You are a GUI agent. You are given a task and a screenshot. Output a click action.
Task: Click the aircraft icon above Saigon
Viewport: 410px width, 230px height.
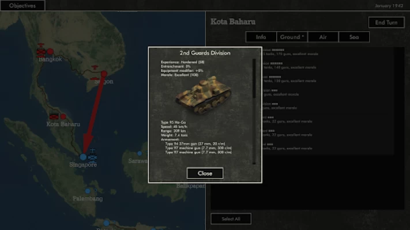[x=95, y=68]
